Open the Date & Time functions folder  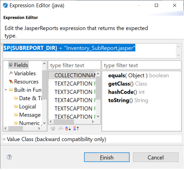coord(28,98)
